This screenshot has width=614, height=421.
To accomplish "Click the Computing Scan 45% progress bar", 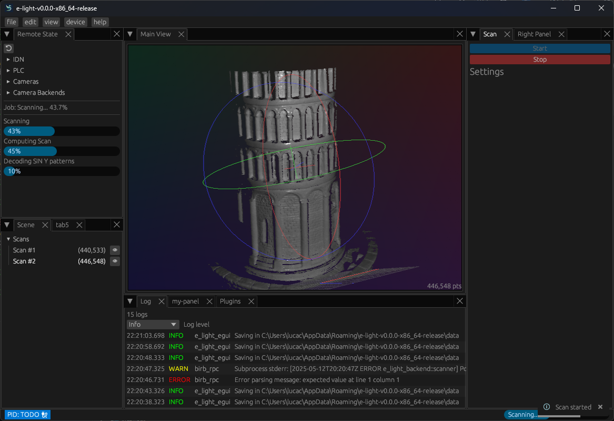I will click(62, 151).
